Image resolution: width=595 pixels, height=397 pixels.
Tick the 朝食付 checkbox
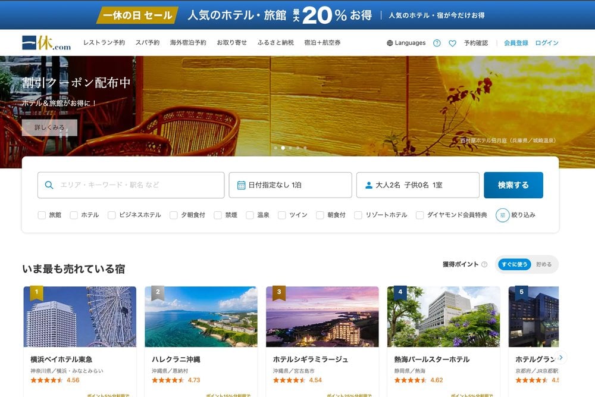point(320,215)
